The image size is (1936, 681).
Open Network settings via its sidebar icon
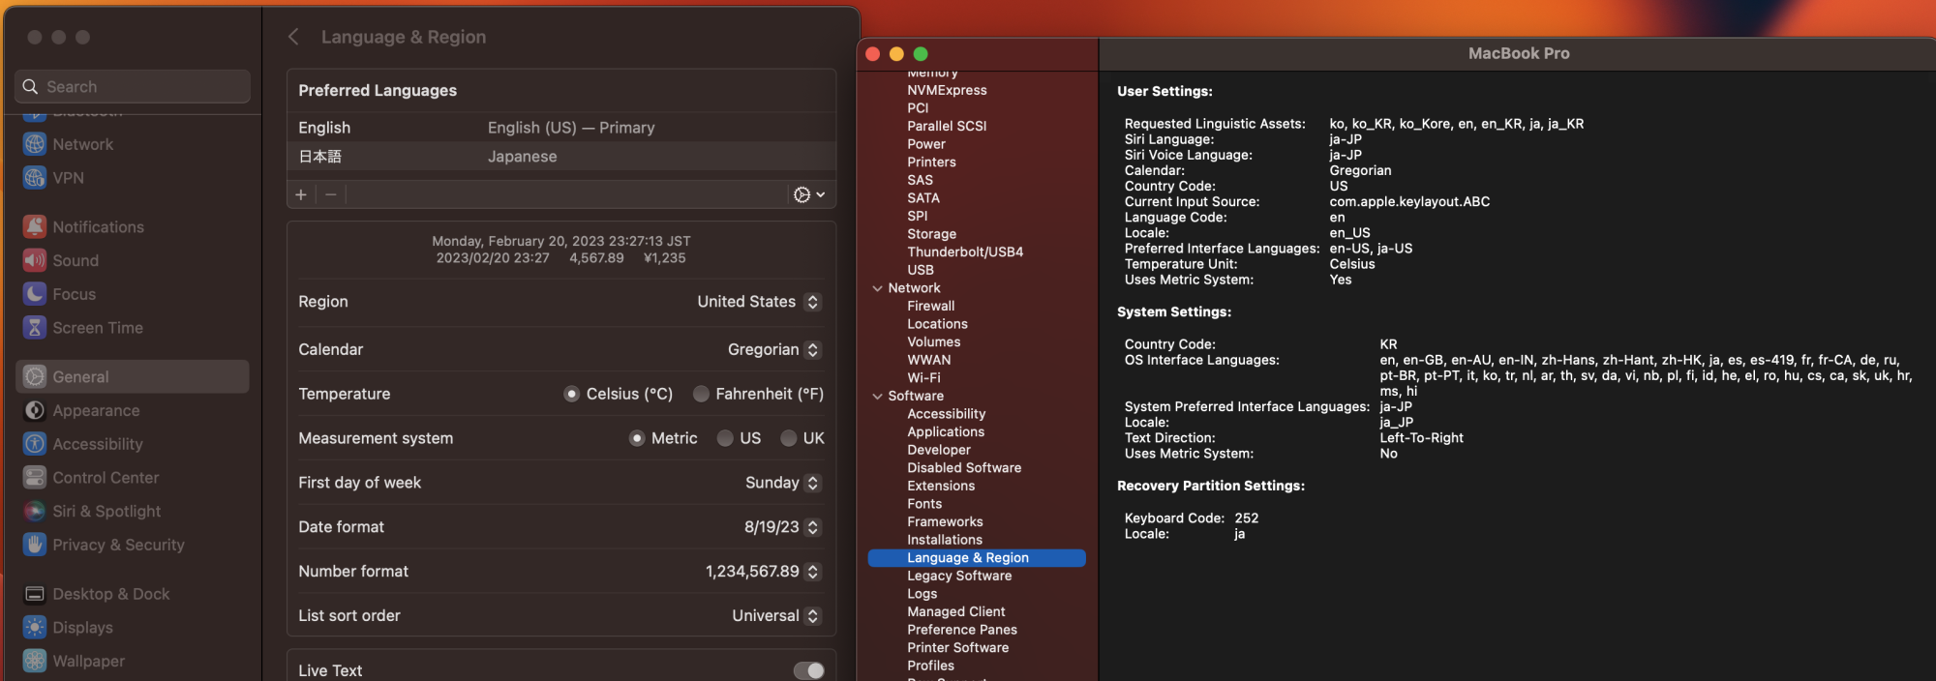[x=35, y=144]
